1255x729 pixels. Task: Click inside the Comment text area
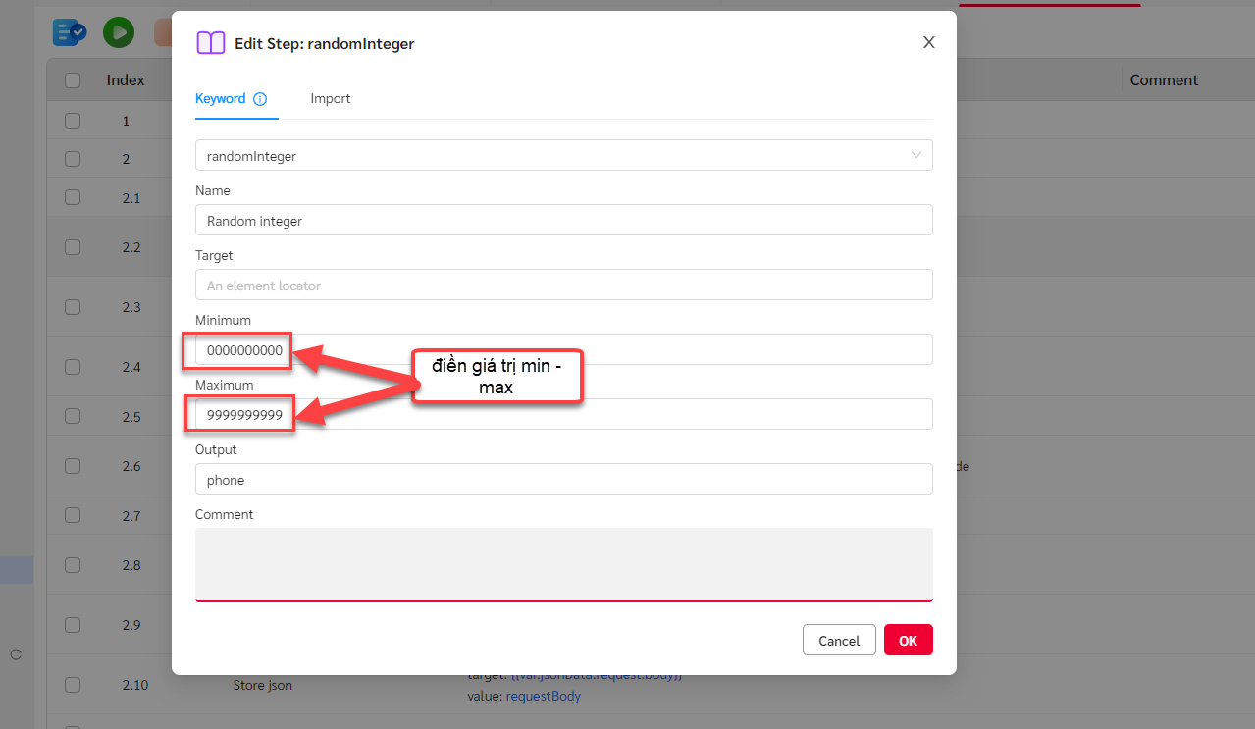coord(563,563)
